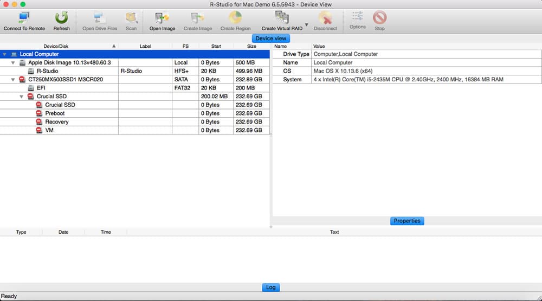Select the Properties tab

coord(407,221)
